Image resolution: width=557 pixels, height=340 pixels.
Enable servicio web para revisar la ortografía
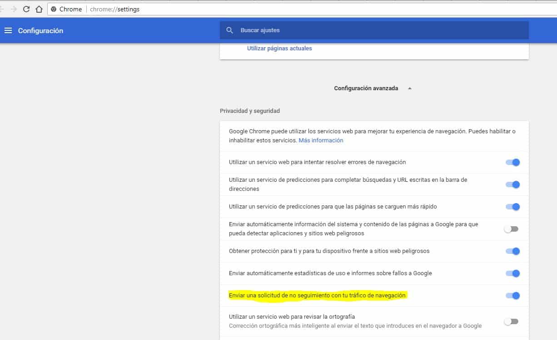click(x=511, y=321)
